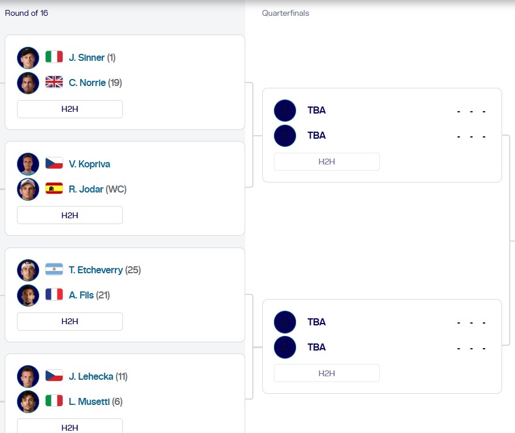Open H2H for Etcheverry vs Fils

(x=70, y=321)
